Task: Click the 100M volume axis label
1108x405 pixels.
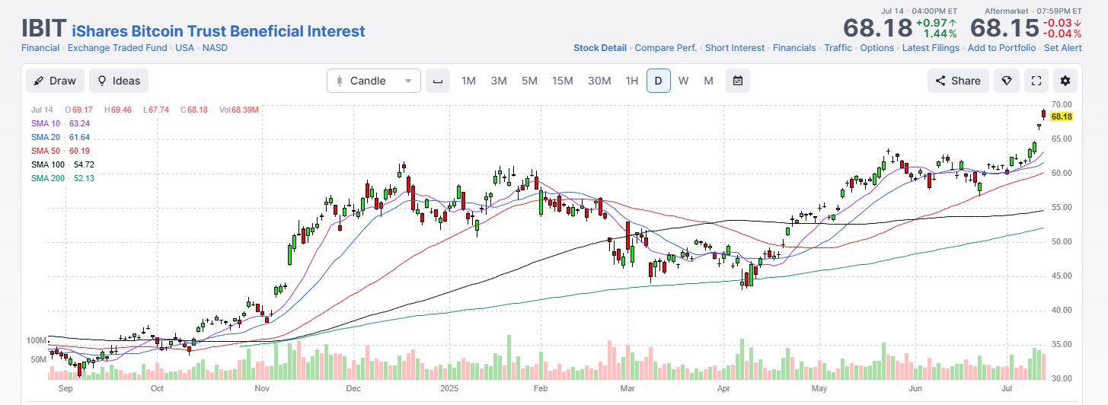Action: [37, 340]
